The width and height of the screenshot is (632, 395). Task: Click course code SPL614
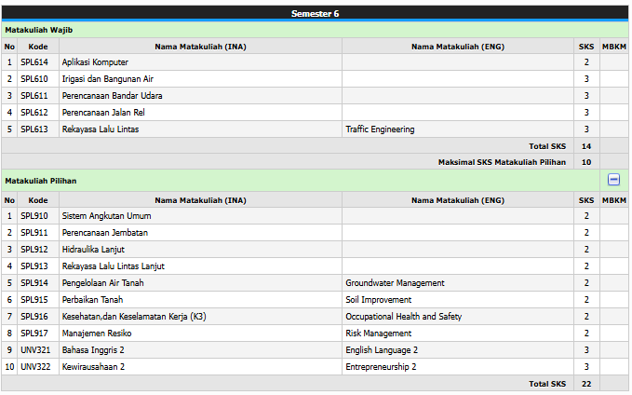34,62
